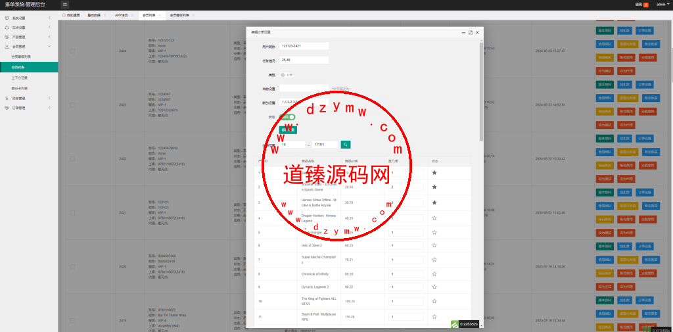Click the 订单管理 sidebar icon
This screenshot has height=332, width=673.
click(x=7, y=108)
